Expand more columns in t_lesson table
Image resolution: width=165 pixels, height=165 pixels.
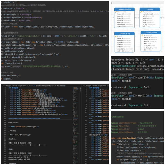tap(147, 27)
